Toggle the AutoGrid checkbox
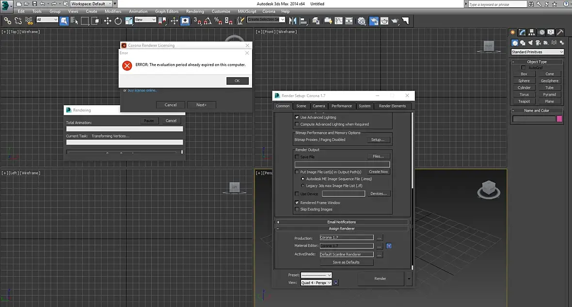 (x=523, y=67)
